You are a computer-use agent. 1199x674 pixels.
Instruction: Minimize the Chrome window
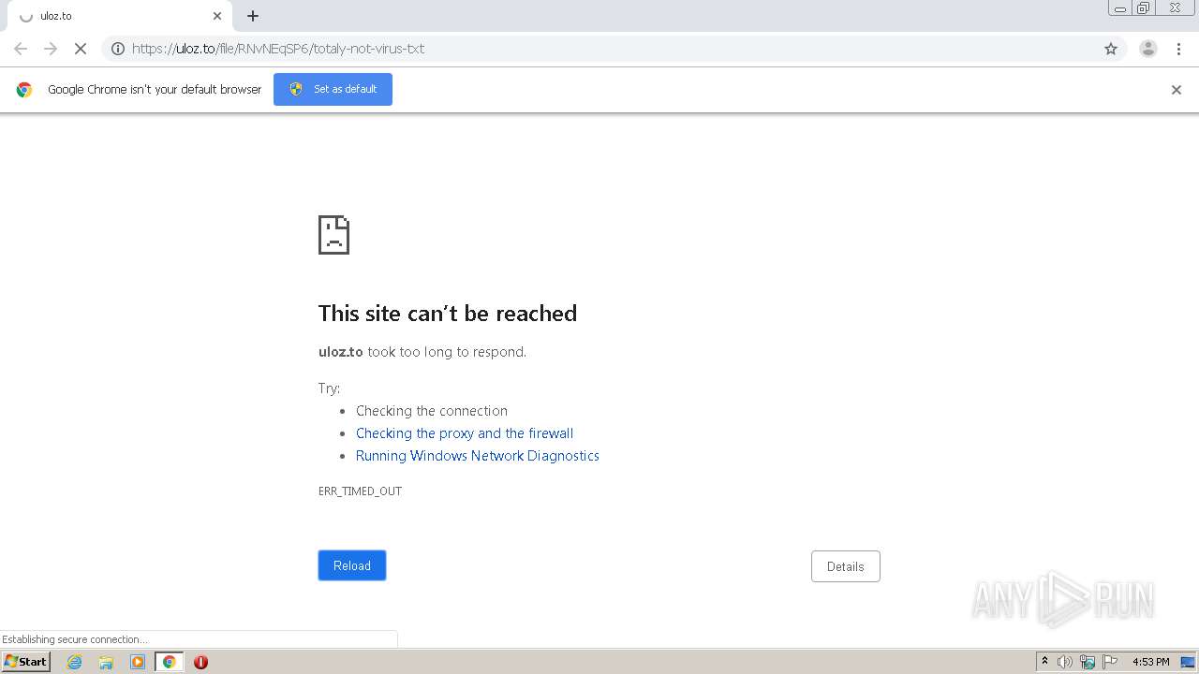tap(1120, 8)
